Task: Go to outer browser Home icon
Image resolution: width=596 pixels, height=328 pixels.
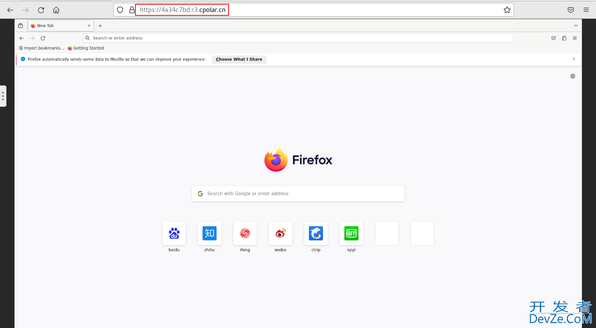Action: (56, 10)
